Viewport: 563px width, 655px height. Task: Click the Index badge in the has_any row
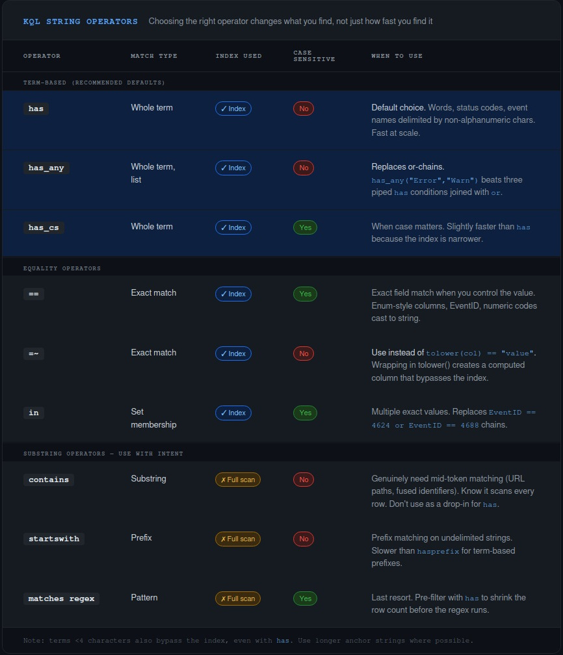pos(233,168)
